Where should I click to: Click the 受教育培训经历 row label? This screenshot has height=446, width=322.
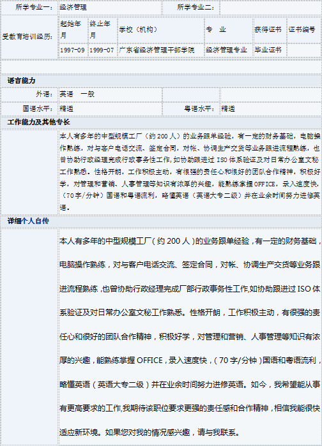click(x=27, y=37)
